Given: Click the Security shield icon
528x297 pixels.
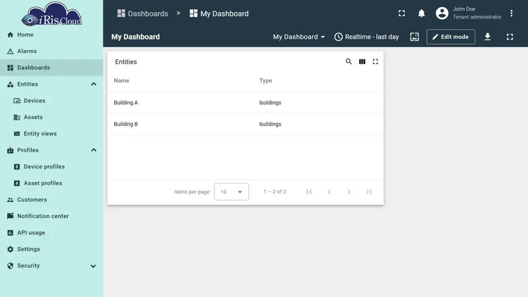Looking at the screenshot, I should coord(10,266).
